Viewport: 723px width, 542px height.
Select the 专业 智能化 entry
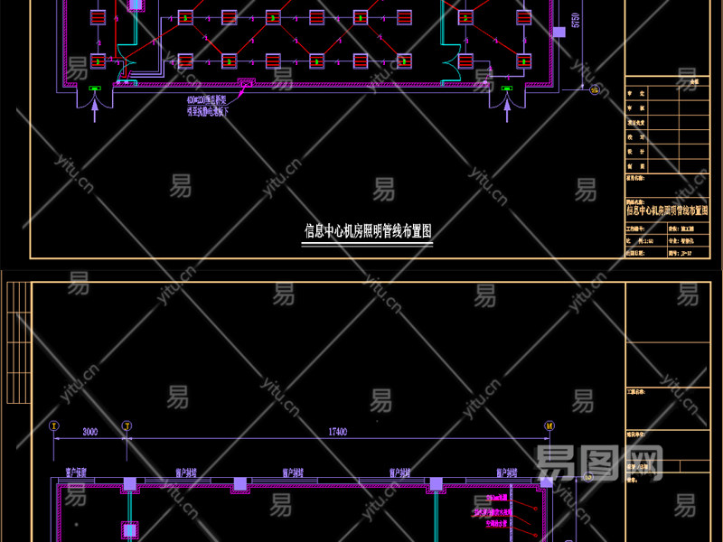click(682, 241)
